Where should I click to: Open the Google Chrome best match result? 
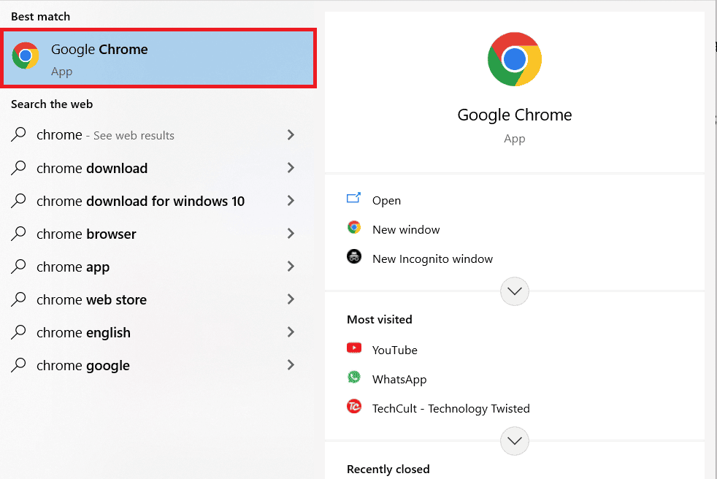click(158, 58)
